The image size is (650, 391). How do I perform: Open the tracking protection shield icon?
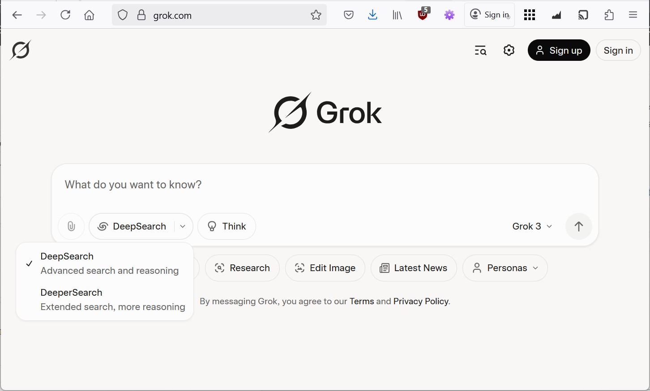point(123,15)
